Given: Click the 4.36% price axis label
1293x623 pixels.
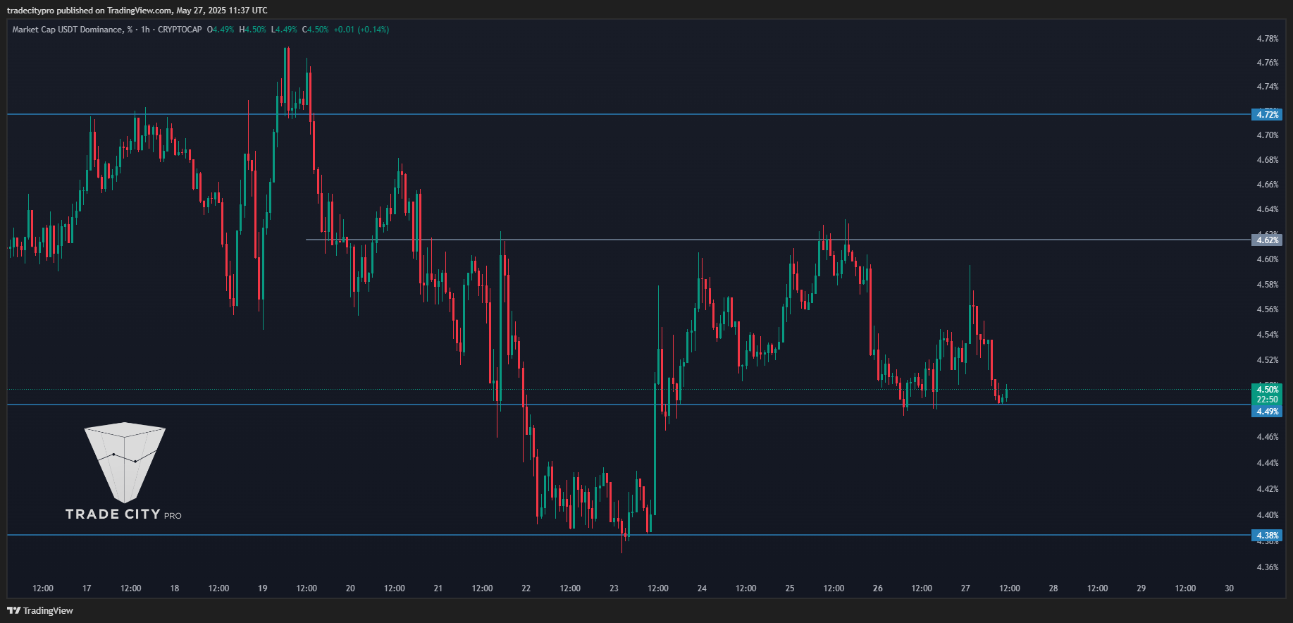Looking at the screenshot, I should point(1268,567).
